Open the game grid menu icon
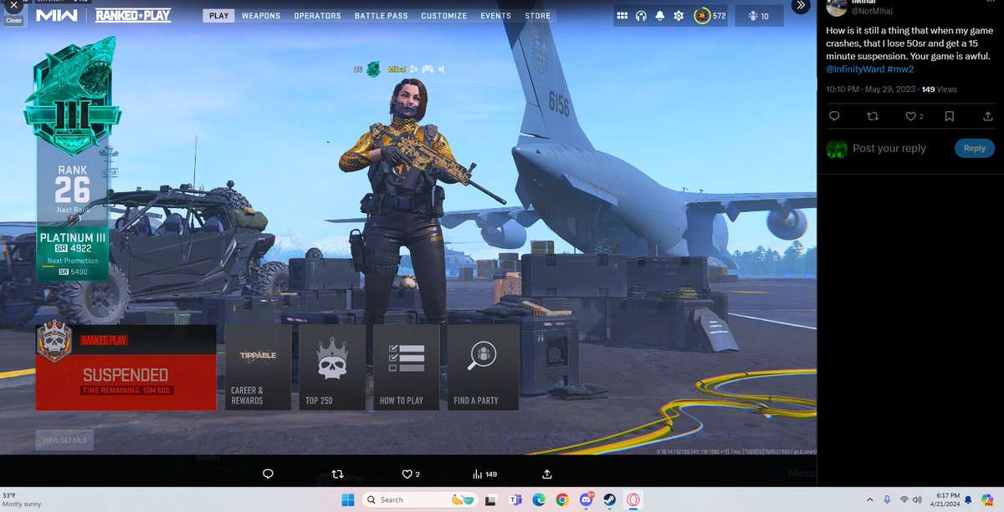This screenshot has height=512, width=1004. click(622, 16)
